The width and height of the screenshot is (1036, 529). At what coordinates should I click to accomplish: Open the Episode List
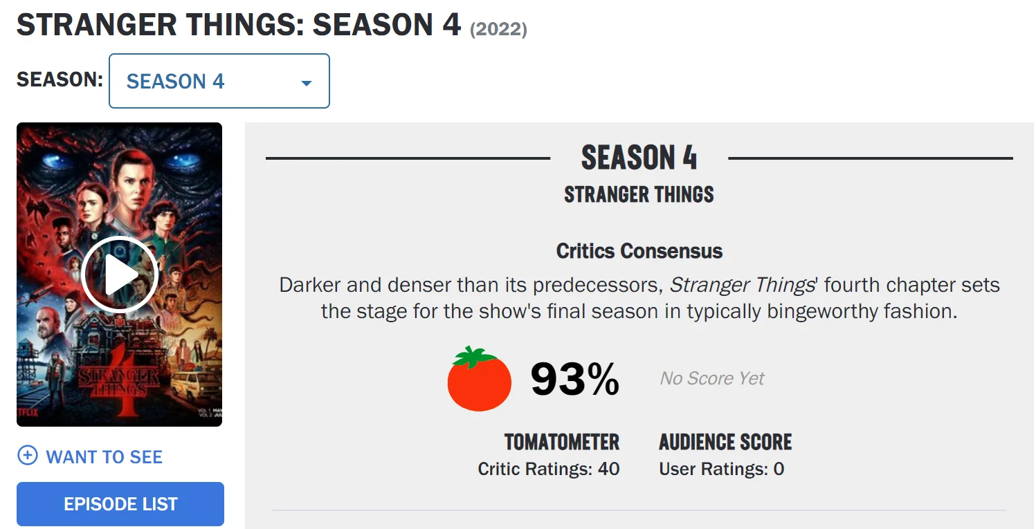120,504
